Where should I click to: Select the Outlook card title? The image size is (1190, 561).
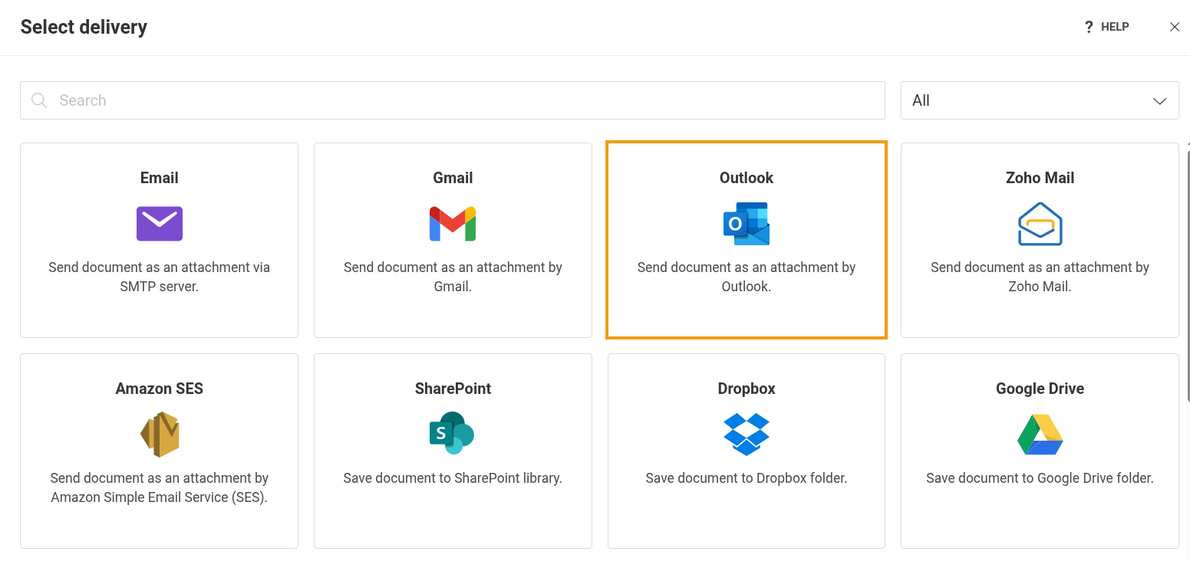pyautogui.click(x=747, y=178)
